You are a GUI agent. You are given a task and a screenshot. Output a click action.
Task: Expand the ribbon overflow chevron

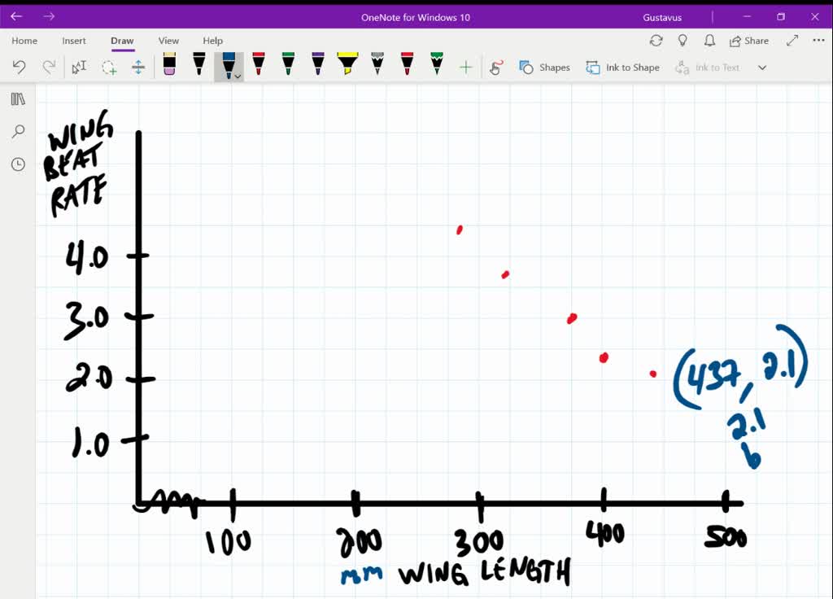click(762, 67)
